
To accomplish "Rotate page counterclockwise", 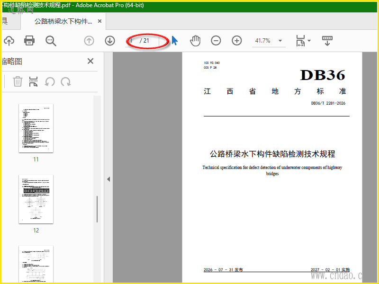I will pos(50,81).
